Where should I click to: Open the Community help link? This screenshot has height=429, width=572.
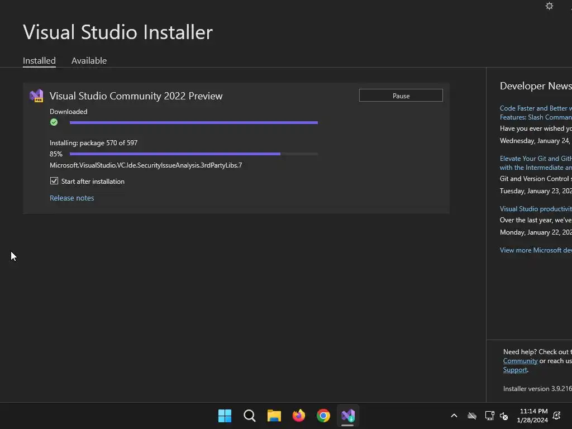pyautogui.click(x=520, y=361)
